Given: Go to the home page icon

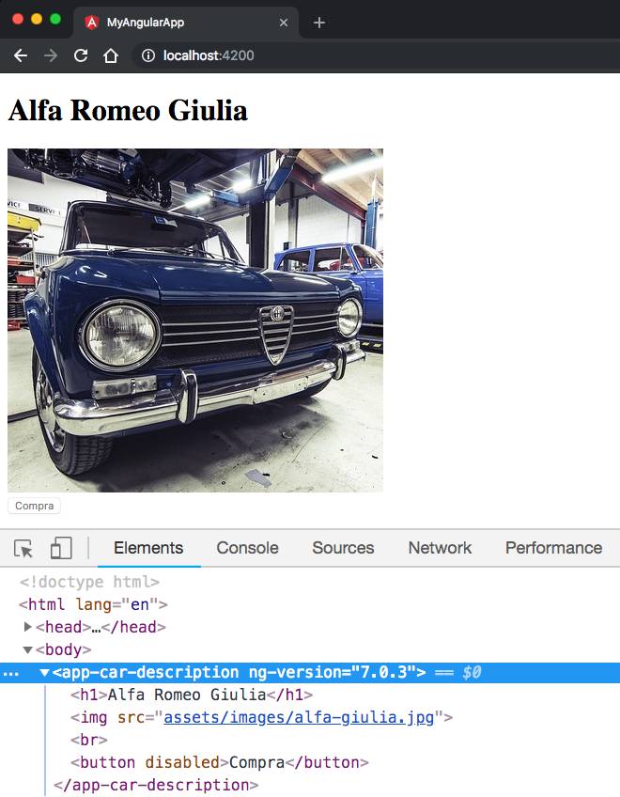Looking at the screenshot, I should pyautogui.click(x=111, y=55).
